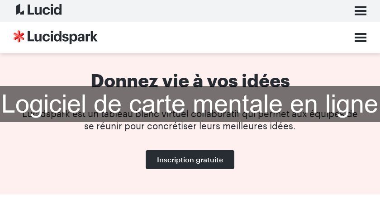Click the Lucid "L" logo mark

click(x=20, y=9)
